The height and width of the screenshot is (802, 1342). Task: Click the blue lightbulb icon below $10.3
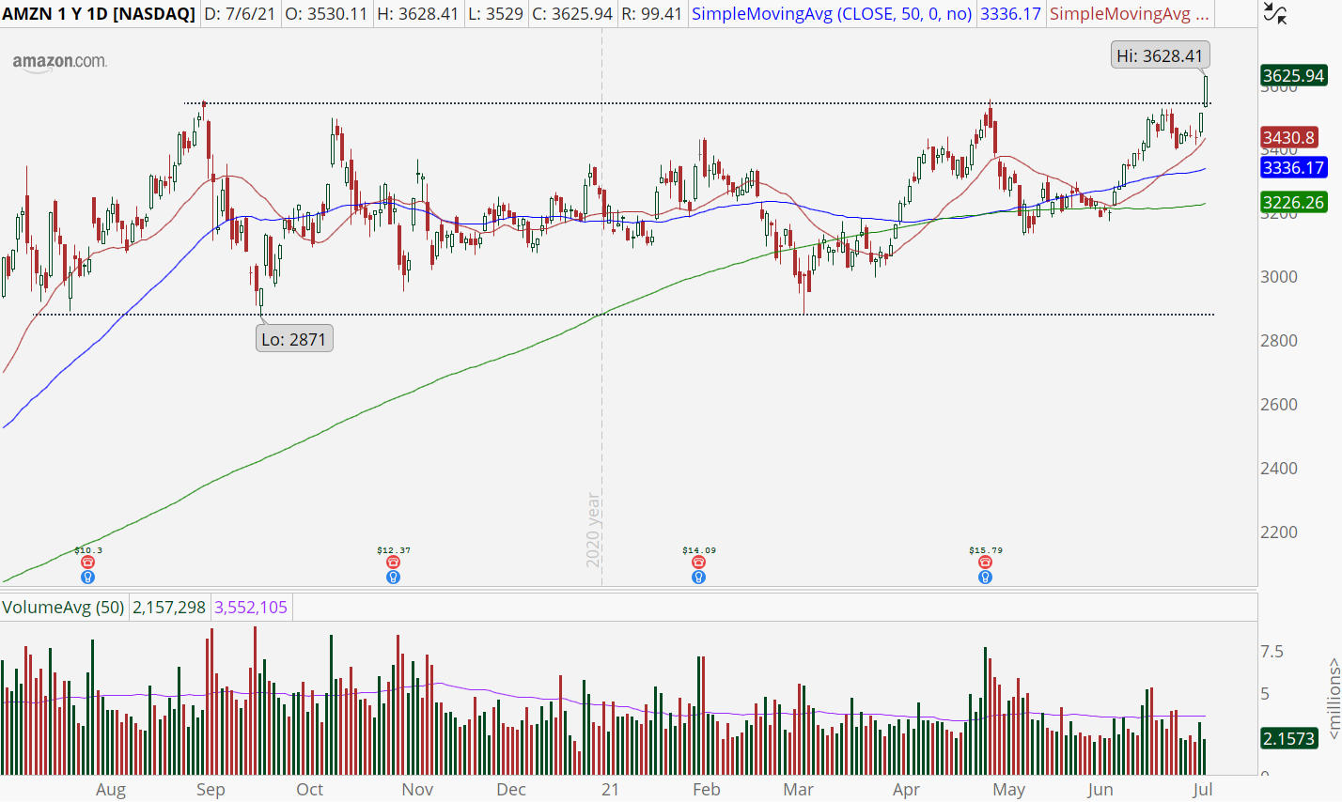[88, 577]
